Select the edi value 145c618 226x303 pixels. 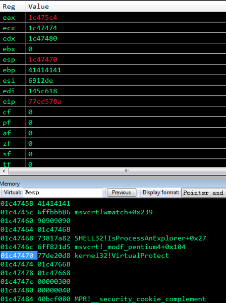(43, 91)
